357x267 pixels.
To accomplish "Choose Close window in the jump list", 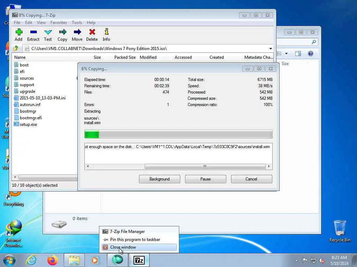I will point(139,247).
